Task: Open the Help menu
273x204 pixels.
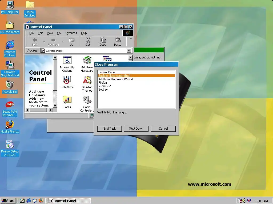Action: [x=84, y=33]
